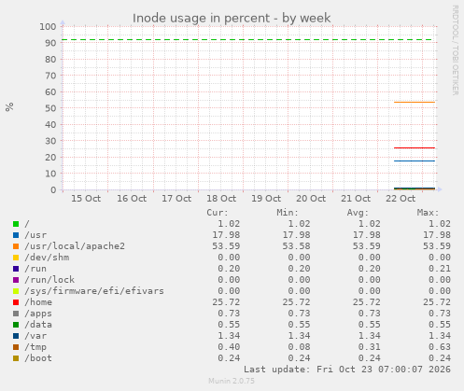Image resolution: width=464 pixels, height=391 pixels.
Task: Click the dark green swatch for /data
Action: coord(16,325)
